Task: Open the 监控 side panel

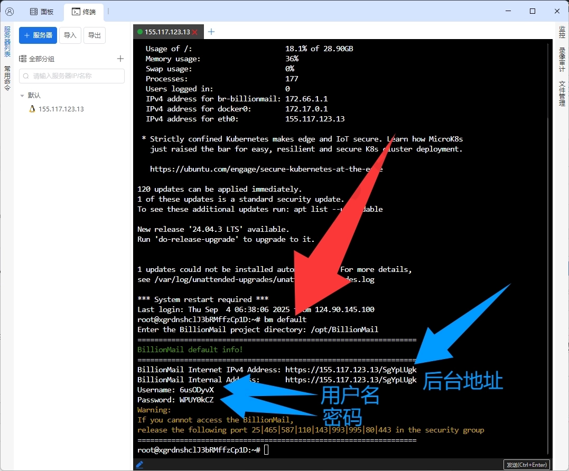Action: tap(562, 32)
